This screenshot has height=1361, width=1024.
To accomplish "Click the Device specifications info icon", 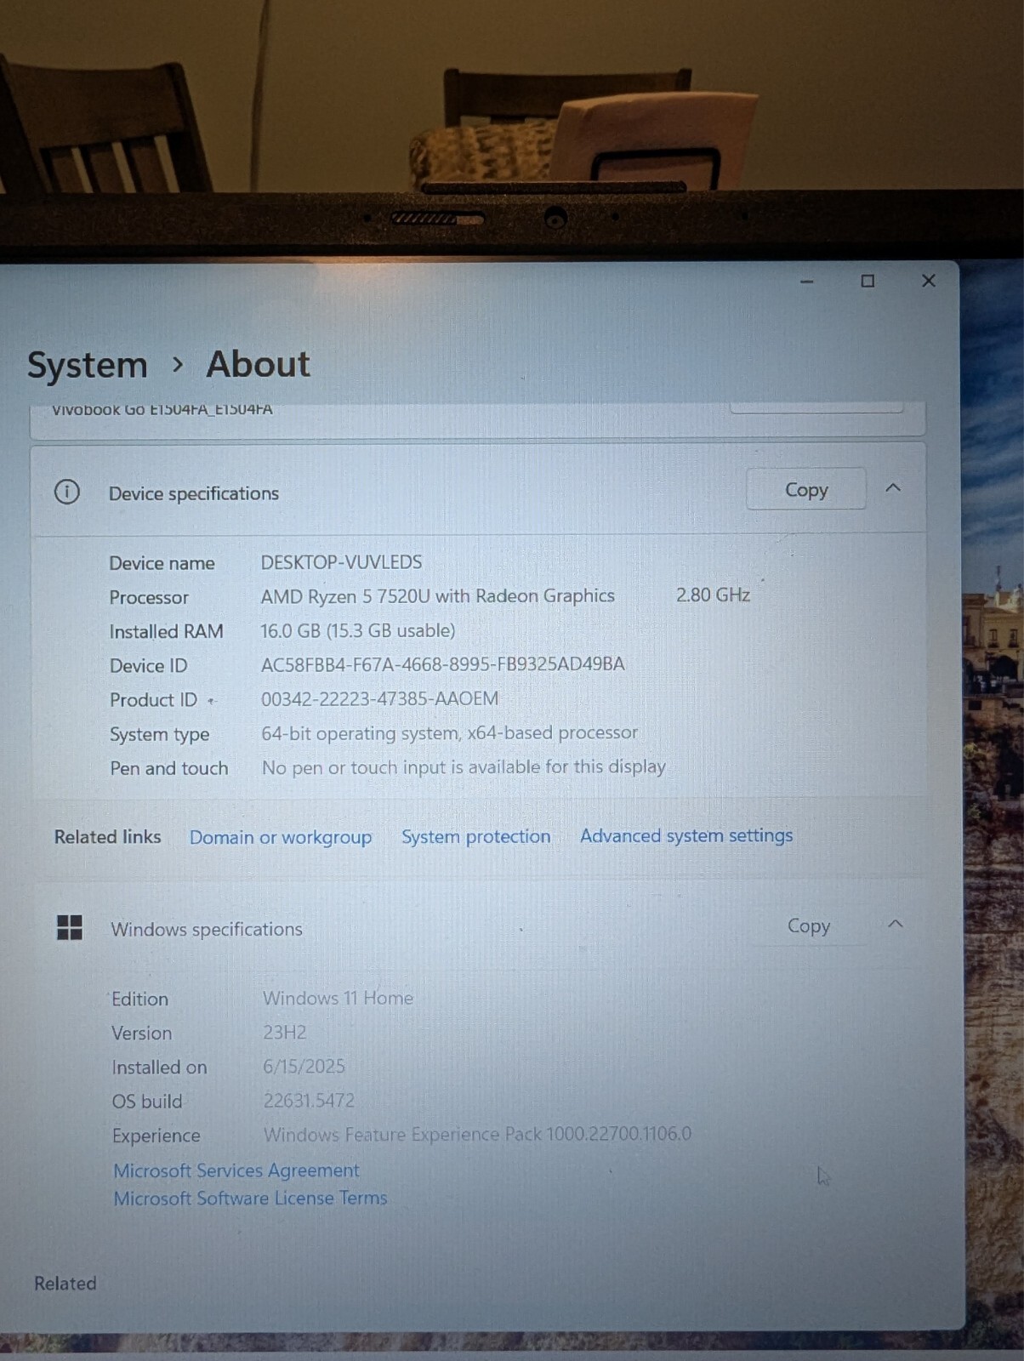I will (x=67, y=492).
